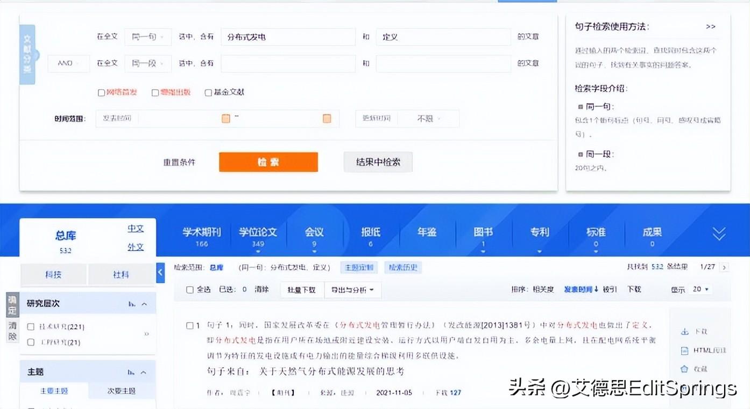Open the 文献分类 side tab
Image resolution: width=750 pixels, height=409 pixels.
pos(27,55)
